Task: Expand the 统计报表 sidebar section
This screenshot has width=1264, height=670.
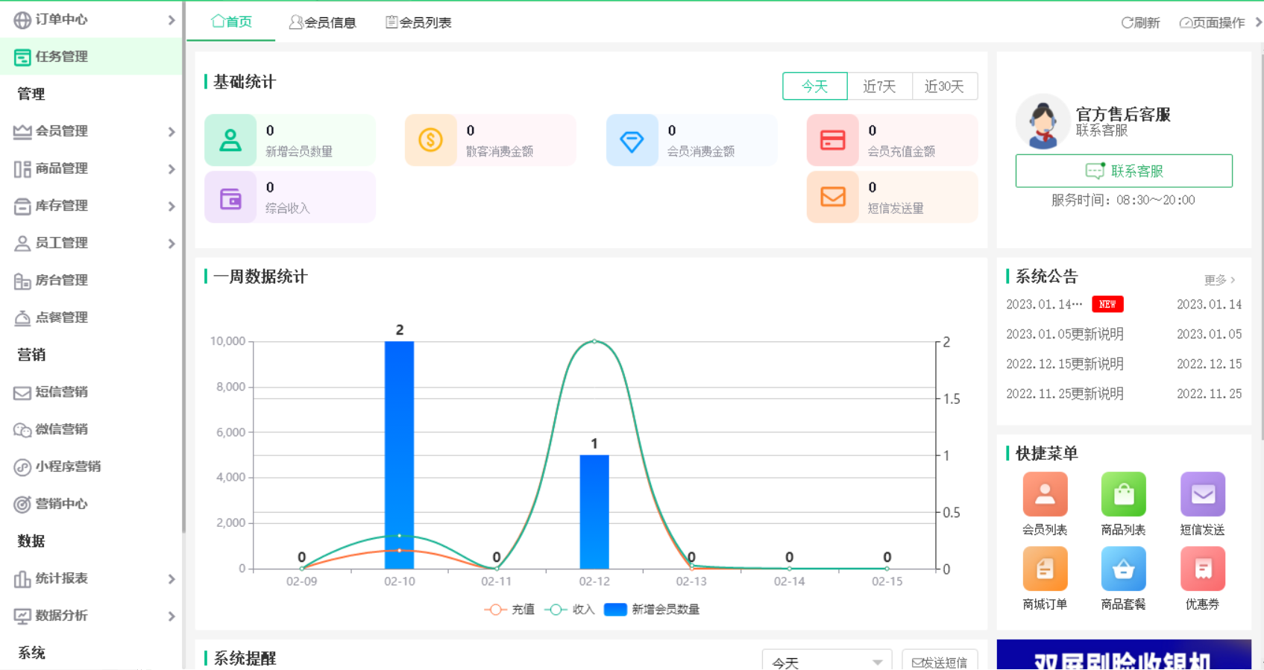Action: point(93,578)
